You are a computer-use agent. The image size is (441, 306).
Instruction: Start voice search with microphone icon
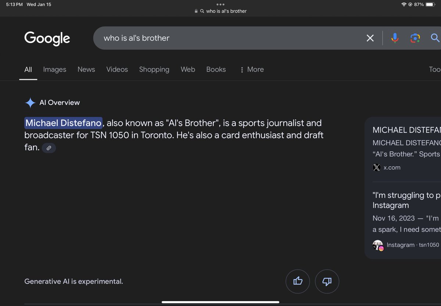click(395, 38)
